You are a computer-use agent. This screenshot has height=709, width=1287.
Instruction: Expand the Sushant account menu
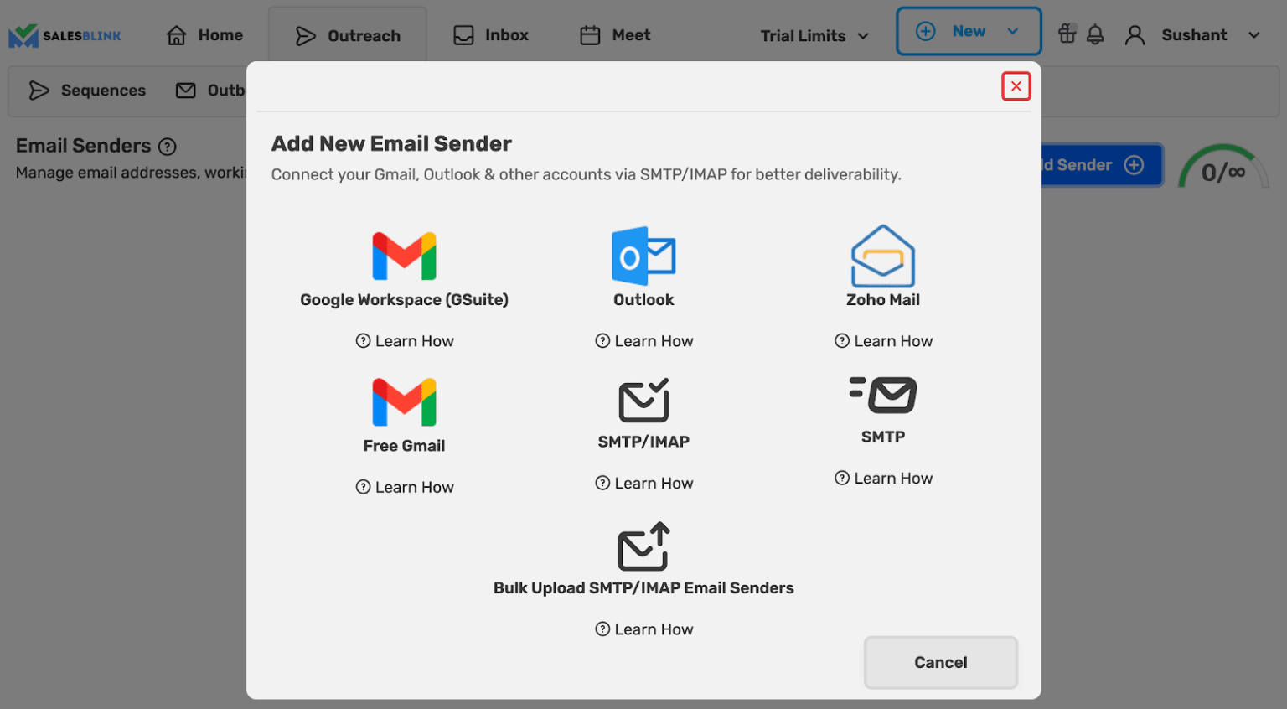click(1193, 35)
